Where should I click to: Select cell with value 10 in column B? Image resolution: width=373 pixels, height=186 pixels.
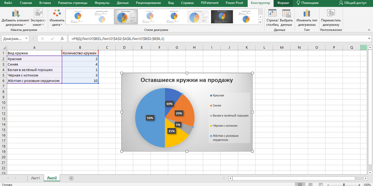point(80,81)
